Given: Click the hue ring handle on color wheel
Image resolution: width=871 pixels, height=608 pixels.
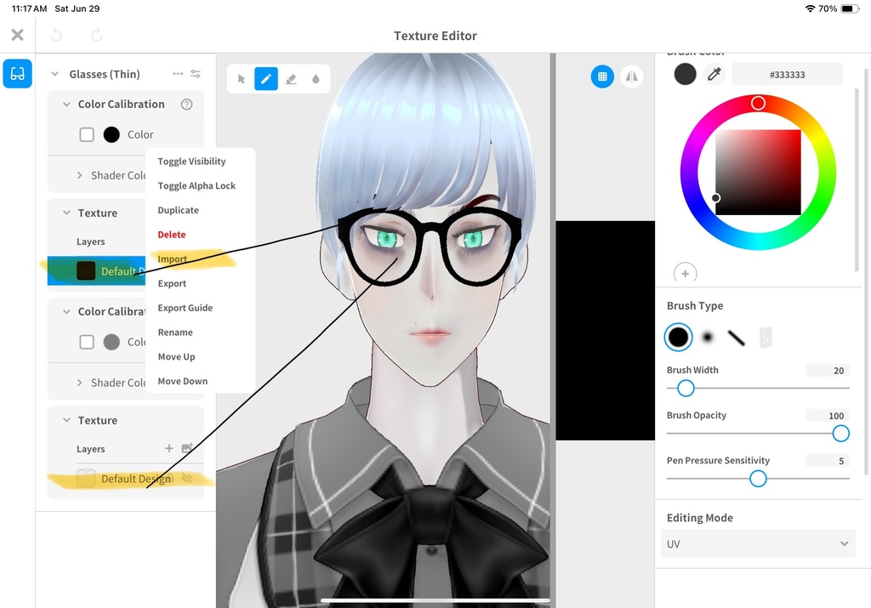Looking at the screenshot, I should [x=758, y=103].
